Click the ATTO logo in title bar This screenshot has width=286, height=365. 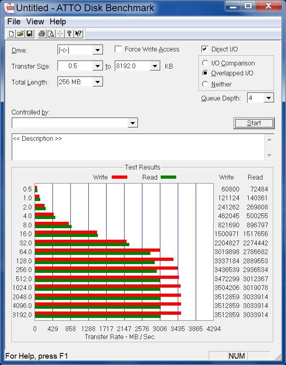[9, 9]
